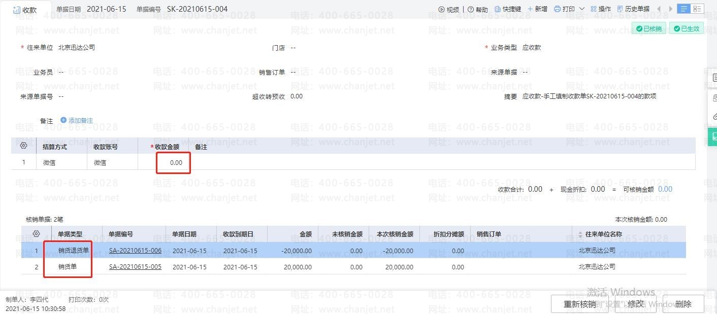Click document number SK-20210615-004 in header

(198, 9)
